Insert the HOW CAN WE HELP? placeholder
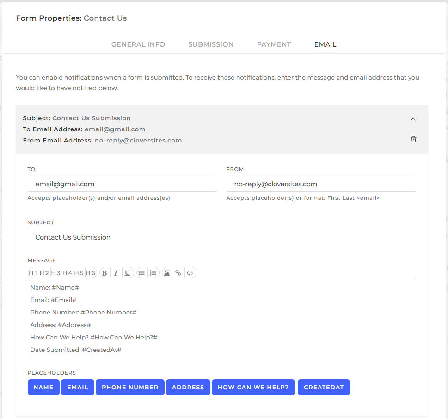Screen dimensions: 448x419 253,387
